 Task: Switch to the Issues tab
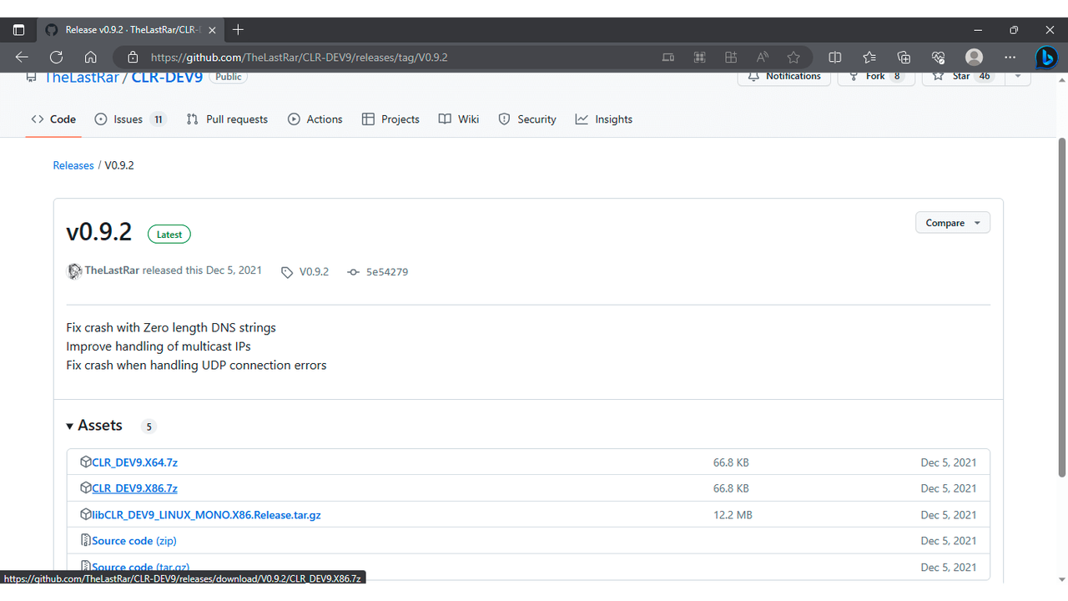pyautogui.click(x=129, y=119)
